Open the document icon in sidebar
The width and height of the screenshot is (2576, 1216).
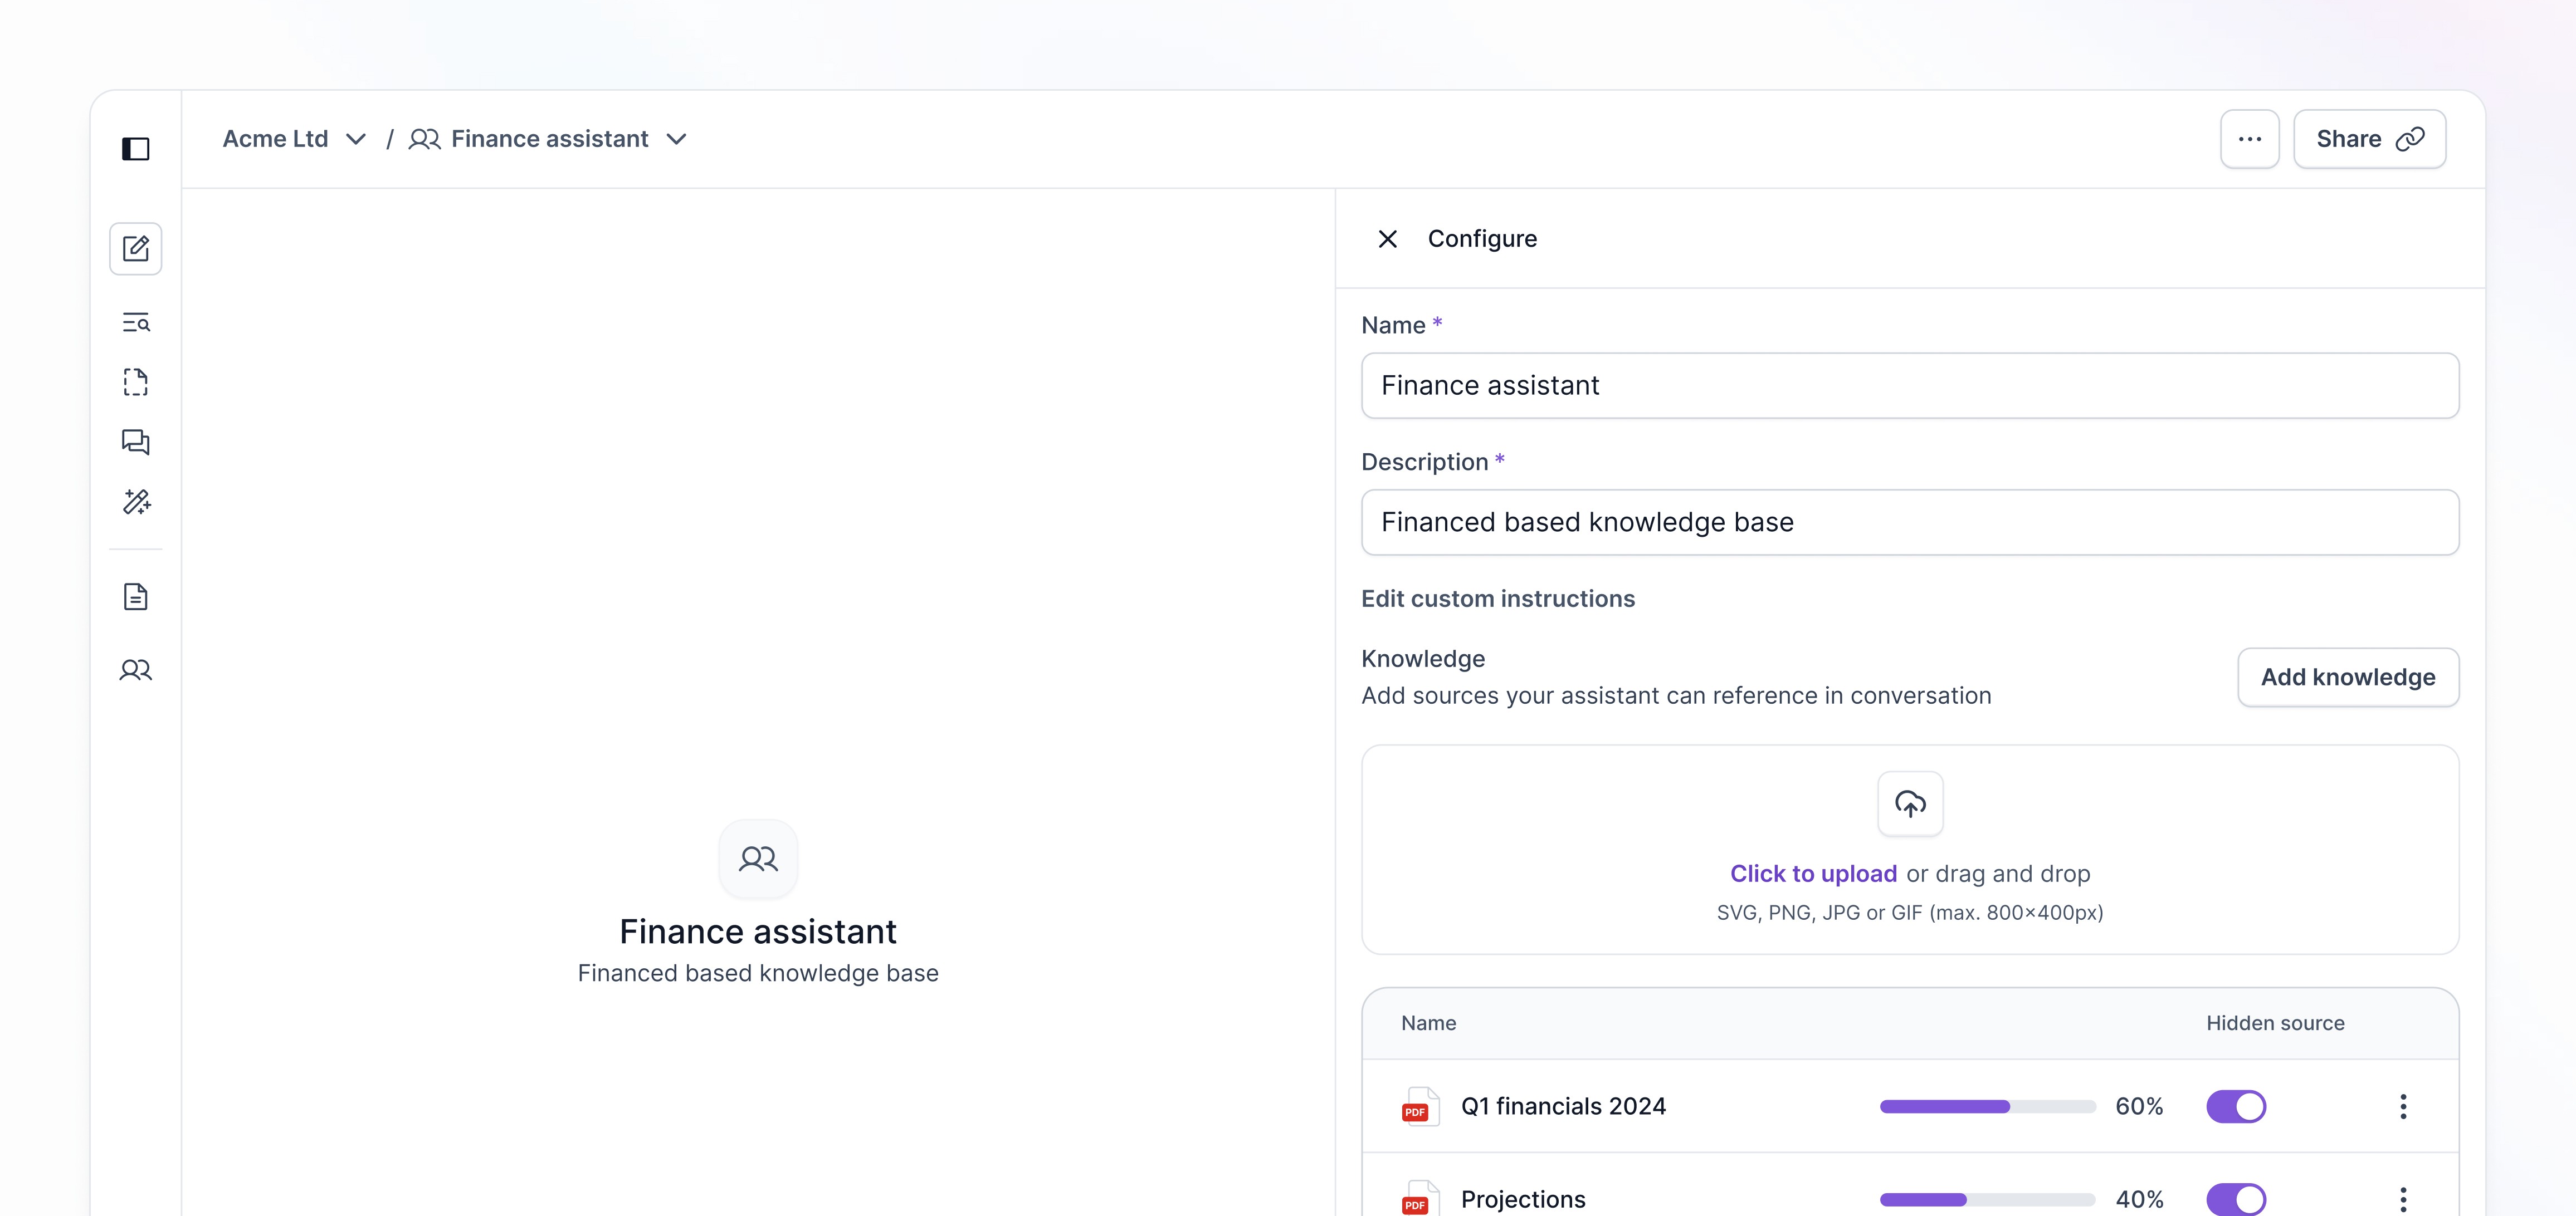pyautogui.click(x=136, y=596)
